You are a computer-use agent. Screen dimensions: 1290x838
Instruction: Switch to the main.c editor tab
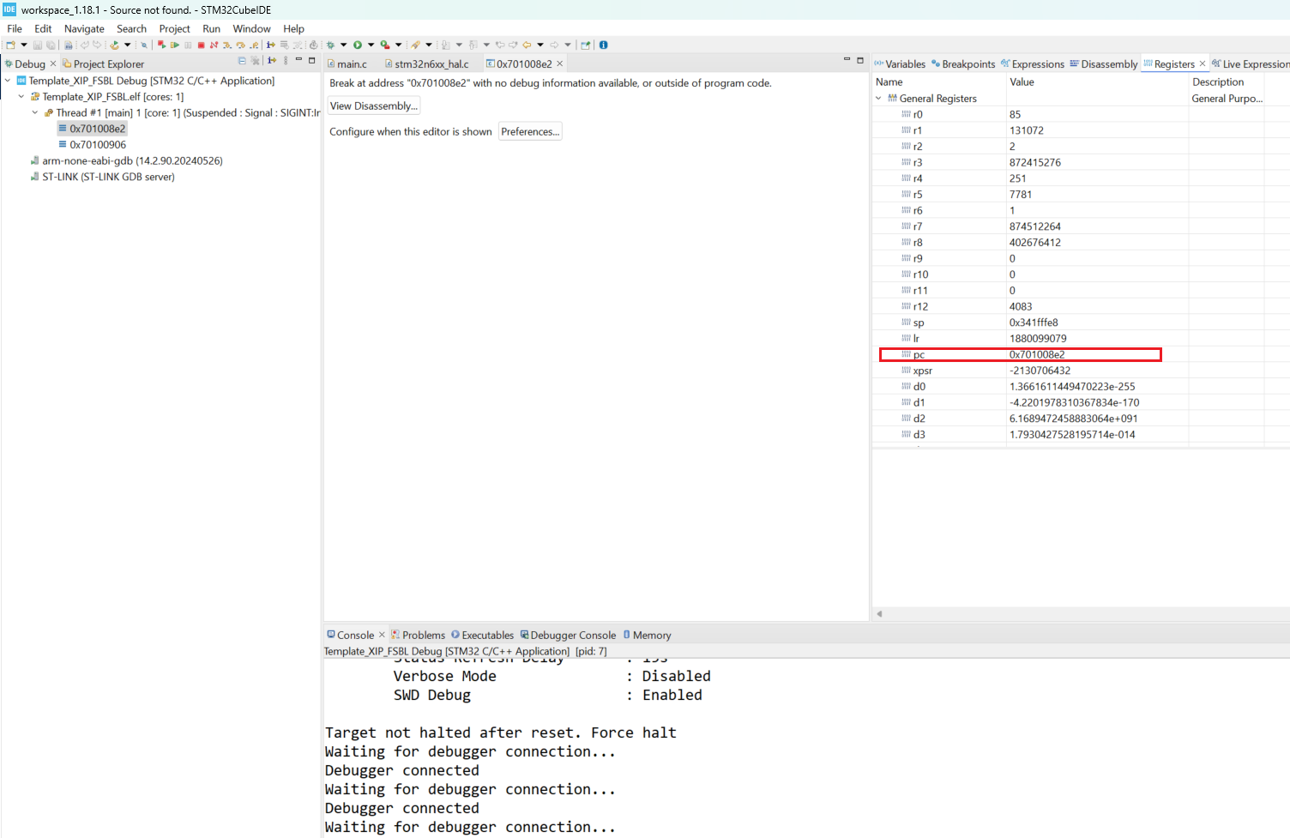click(347, 64)
